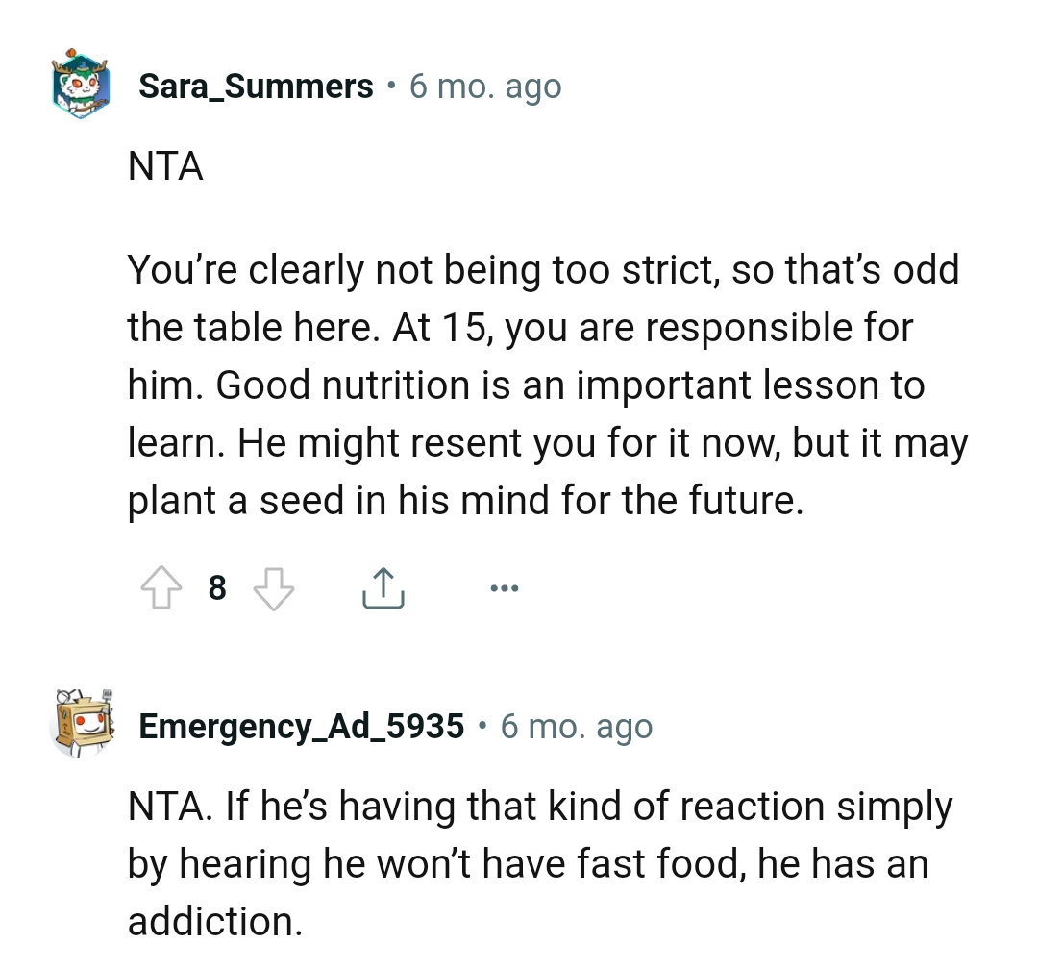Click the vote count showing 8
1038x969 pixels.
click(216, 588)
